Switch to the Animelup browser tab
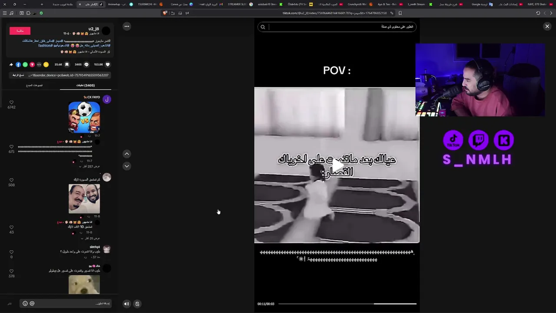Screen dimensions: 556x313 tap(120, 4)
